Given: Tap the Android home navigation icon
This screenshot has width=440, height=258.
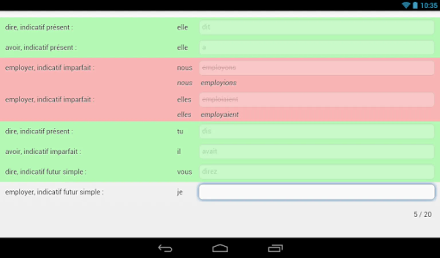Looking at the screenshot, I should [220, 248].
